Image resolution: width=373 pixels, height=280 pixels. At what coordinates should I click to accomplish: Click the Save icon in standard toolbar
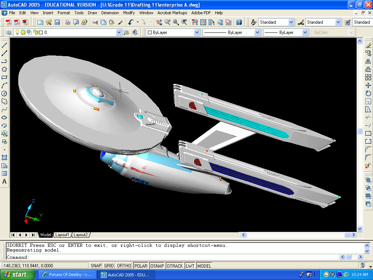tap(57, 22)
